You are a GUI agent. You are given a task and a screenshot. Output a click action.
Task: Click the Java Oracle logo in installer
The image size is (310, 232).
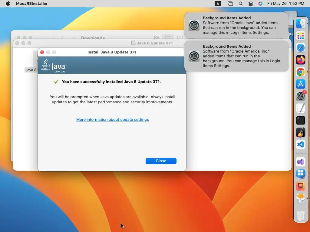53,65
